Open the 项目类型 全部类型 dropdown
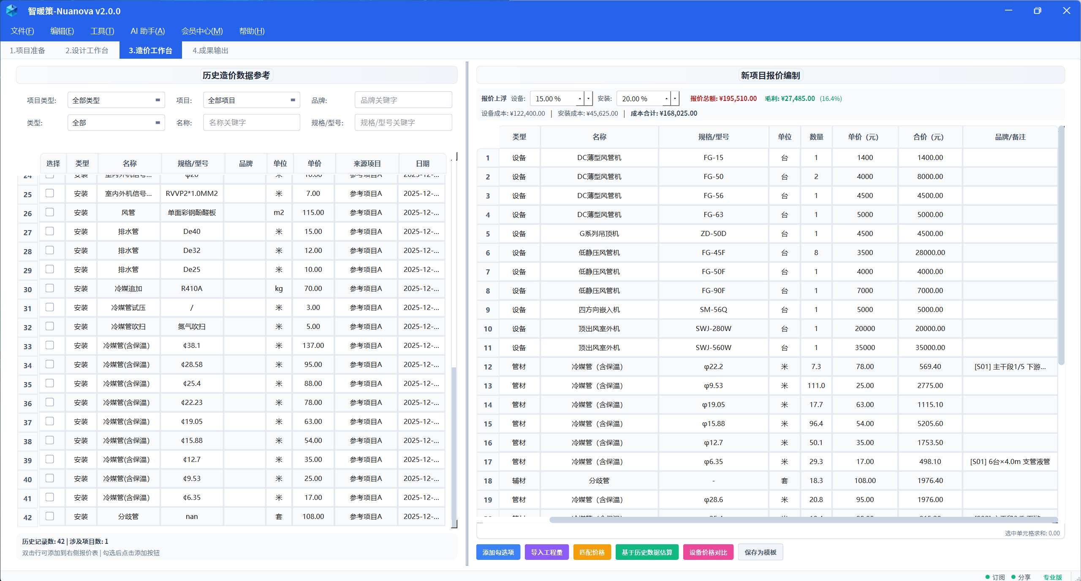This screenshot has height=581, width=1081. 116,100
